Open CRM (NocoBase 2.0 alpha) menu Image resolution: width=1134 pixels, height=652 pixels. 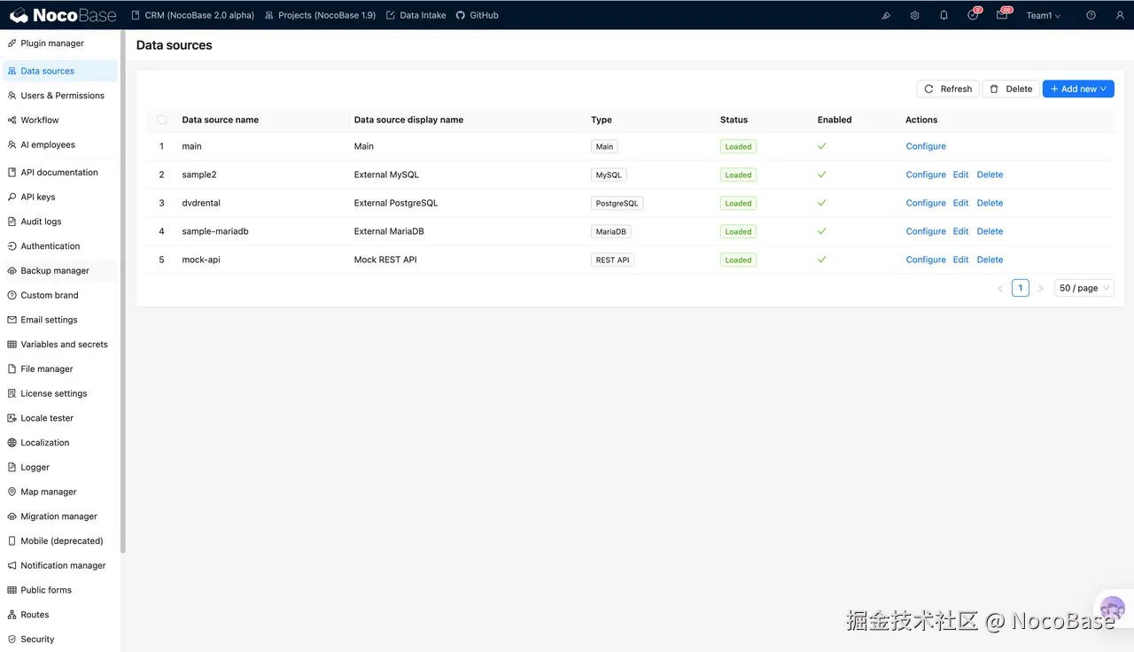[x=192, y=15]
